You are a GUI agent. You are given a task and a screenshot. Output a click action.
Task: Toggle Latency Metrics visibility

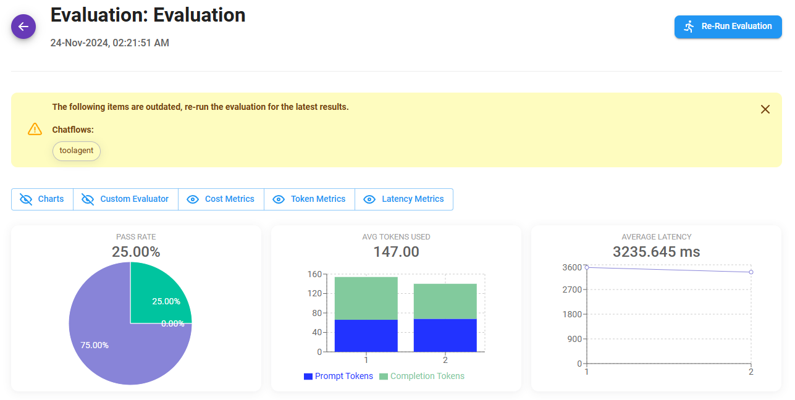[404, 199]
